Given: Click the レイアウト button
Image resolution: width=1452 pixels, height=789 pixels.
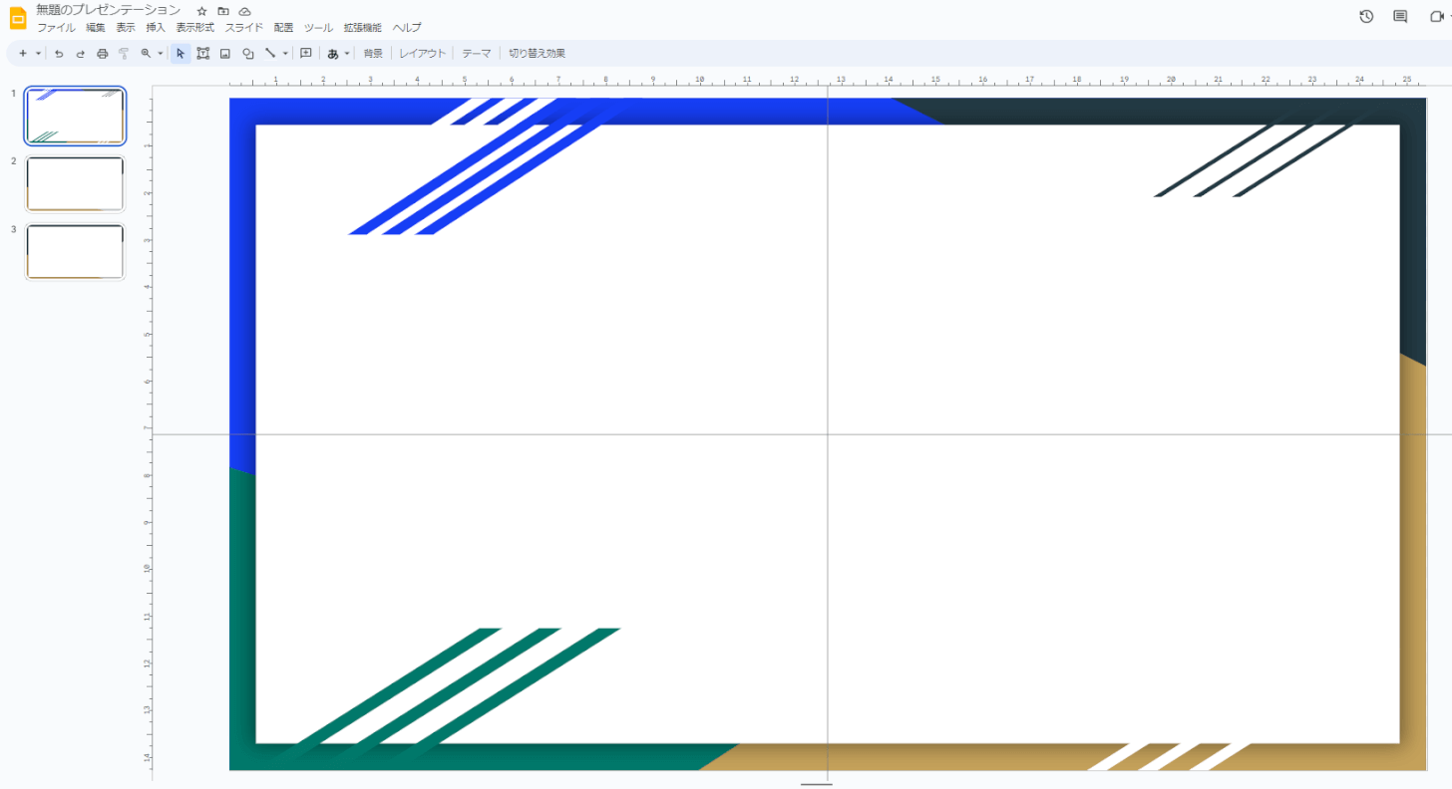Looking at the screenshot, I should [x=423, y=53].
